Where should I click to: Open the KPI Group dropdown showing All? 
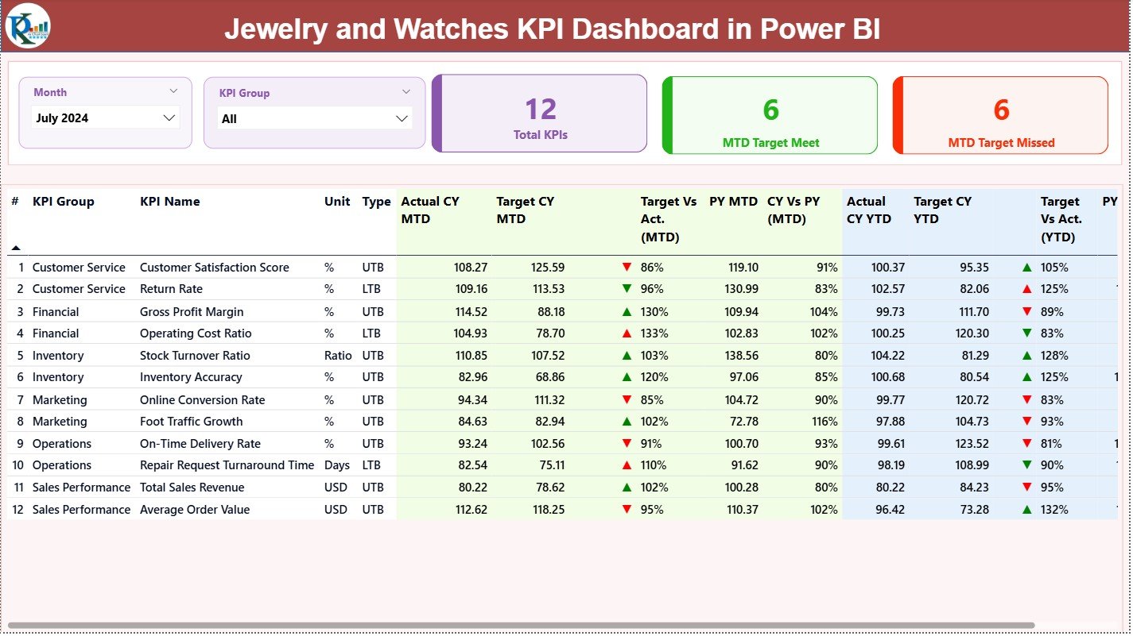click(315, 118)
